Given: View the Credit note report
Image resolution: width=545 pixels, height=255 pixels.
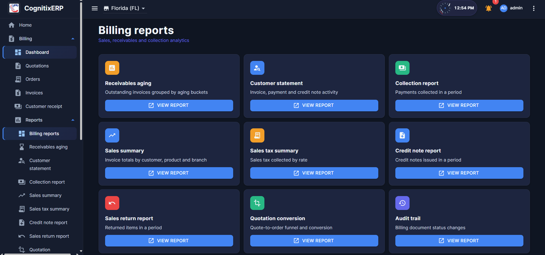Looking at the screenshot, I should pos(459,173).
